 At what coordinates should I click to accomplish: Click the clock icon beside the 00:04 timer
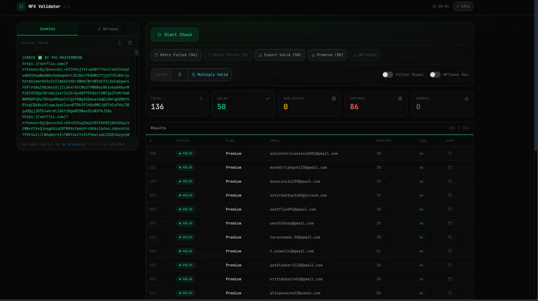click(434, 6)
